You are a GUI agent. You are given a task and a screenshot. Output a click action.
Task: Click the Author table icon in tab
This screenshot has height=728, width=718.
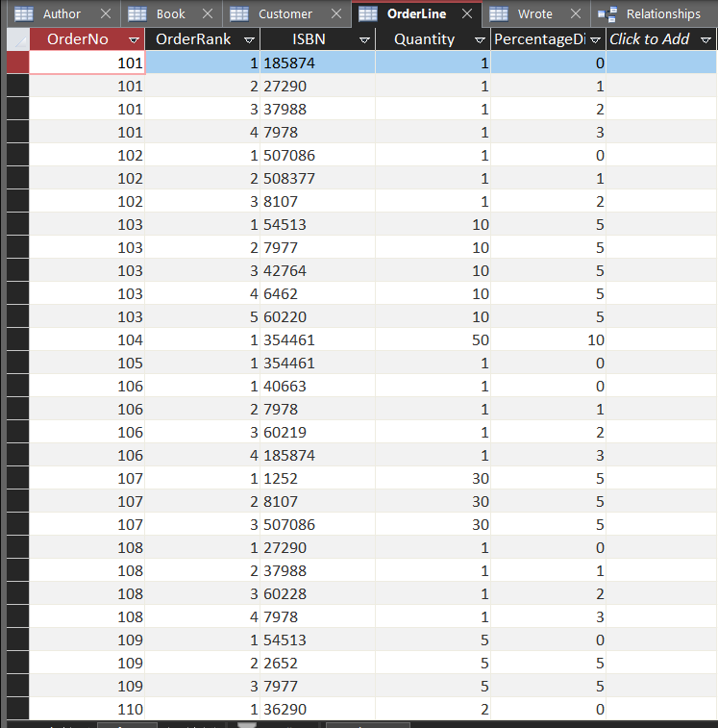point(24,13)
